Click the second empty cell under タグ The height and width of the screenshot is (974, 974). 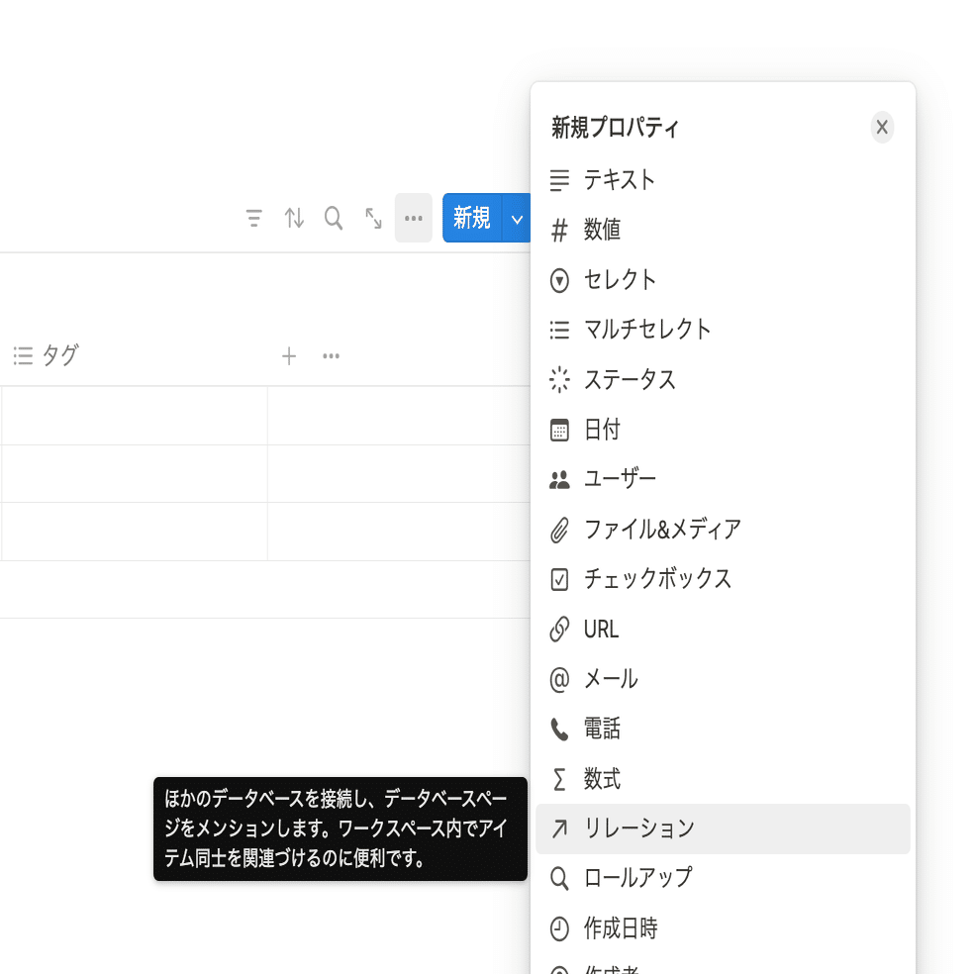135,473
